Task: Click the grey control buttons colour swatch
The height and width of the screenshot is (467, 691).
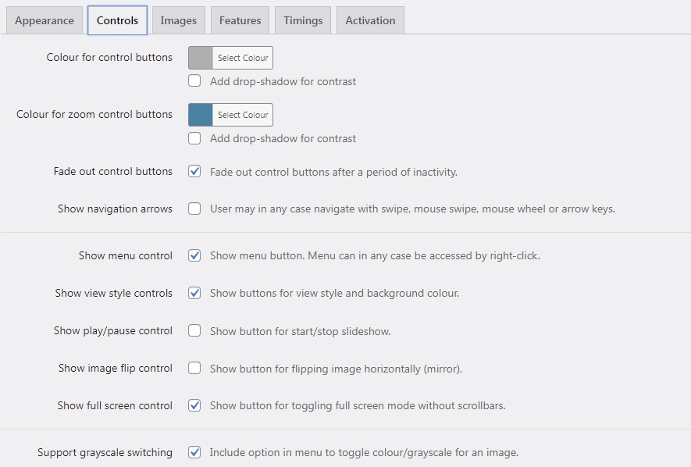Action: point(201,58)
